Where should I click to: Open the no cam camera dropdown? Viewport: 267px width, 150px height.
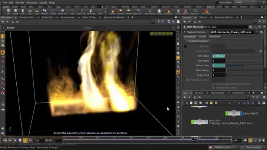167,34
